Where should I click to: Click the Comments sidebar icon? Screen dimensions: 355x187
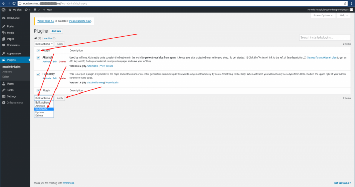click(x=3, y=45)
